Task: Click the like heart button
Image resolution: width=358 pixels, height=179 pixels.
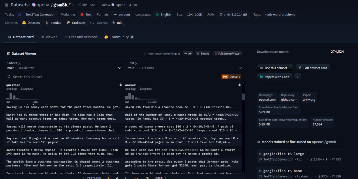Action: (83, 5)
